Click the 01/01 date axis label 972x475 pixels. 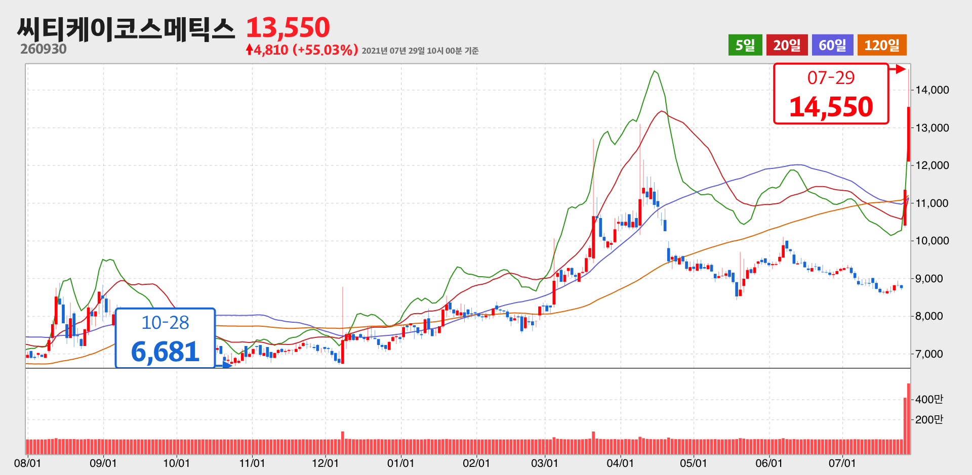[x=400, y=463]
